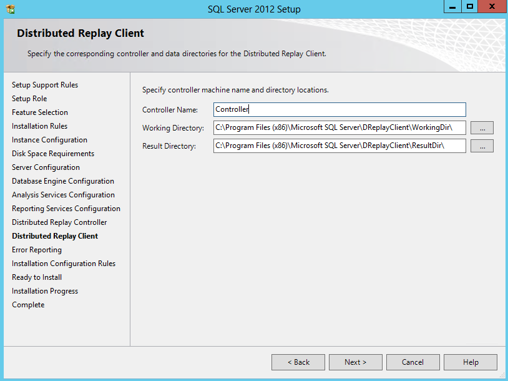The image size is (508, 381).
Task: Select Ready to Install step
Action: (37, 277)
